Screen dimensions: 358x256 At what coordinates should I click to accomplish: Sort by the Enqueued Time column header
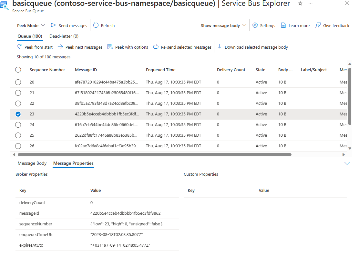pyautogui.click(x=161, y=70)
